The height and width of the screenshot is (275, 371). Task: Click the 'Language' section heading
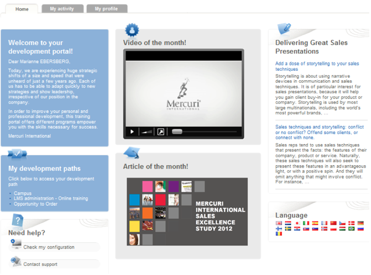291,215
